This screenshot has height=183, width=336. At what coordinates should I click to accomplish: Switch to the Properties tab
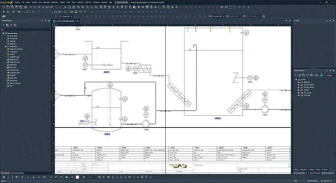pyautogui.click(x=5, y=173)
